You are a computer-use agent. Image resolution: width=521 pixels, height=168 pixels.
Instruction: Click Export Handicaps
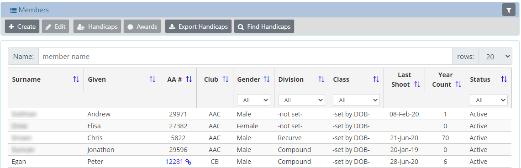click(x=198, y=26)
